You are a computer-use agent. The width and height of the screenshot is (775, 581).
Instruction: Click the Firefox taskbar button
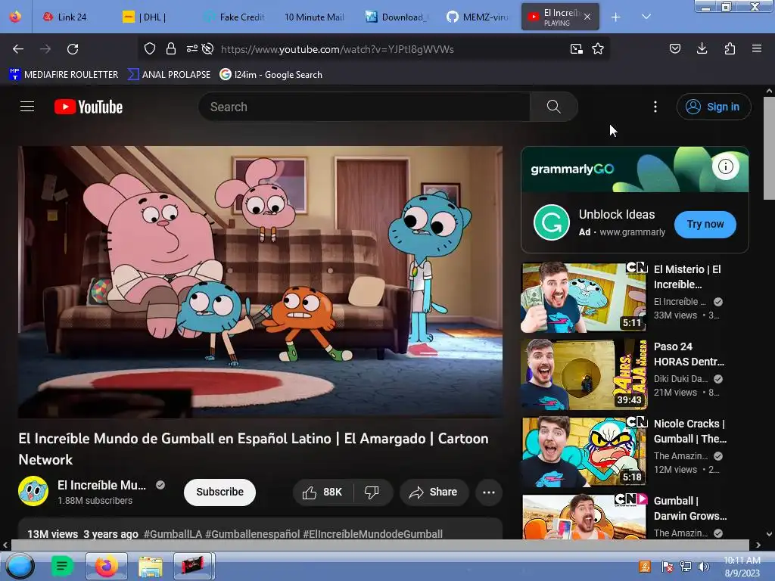(107, 566)
